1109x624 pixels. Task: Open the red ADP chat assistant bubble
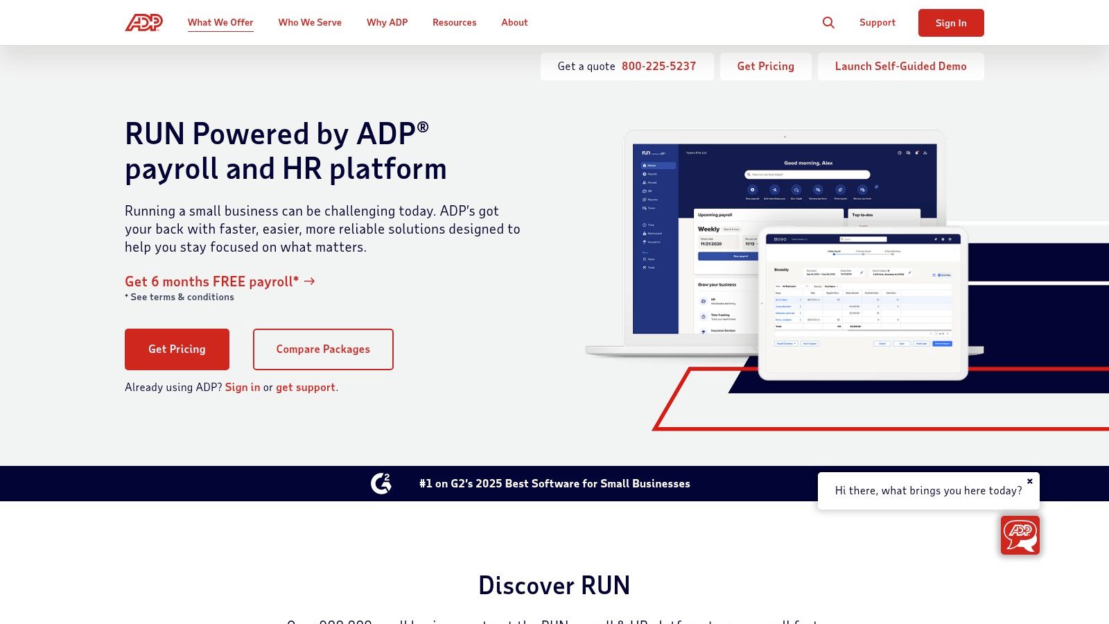[x=1019, y=535]
